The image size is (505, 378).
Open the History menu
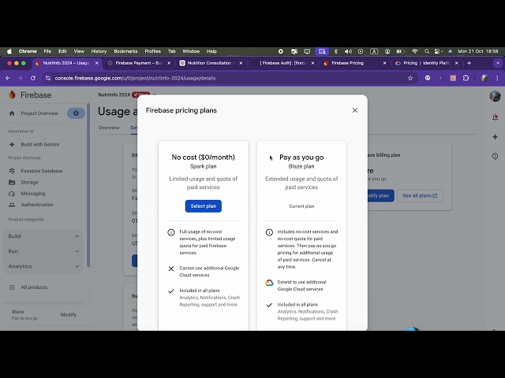99,51
